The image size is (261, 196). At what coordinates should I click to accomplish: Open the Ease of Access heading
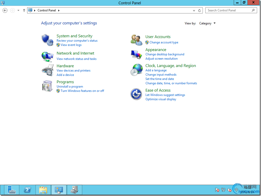click(158, 90)
